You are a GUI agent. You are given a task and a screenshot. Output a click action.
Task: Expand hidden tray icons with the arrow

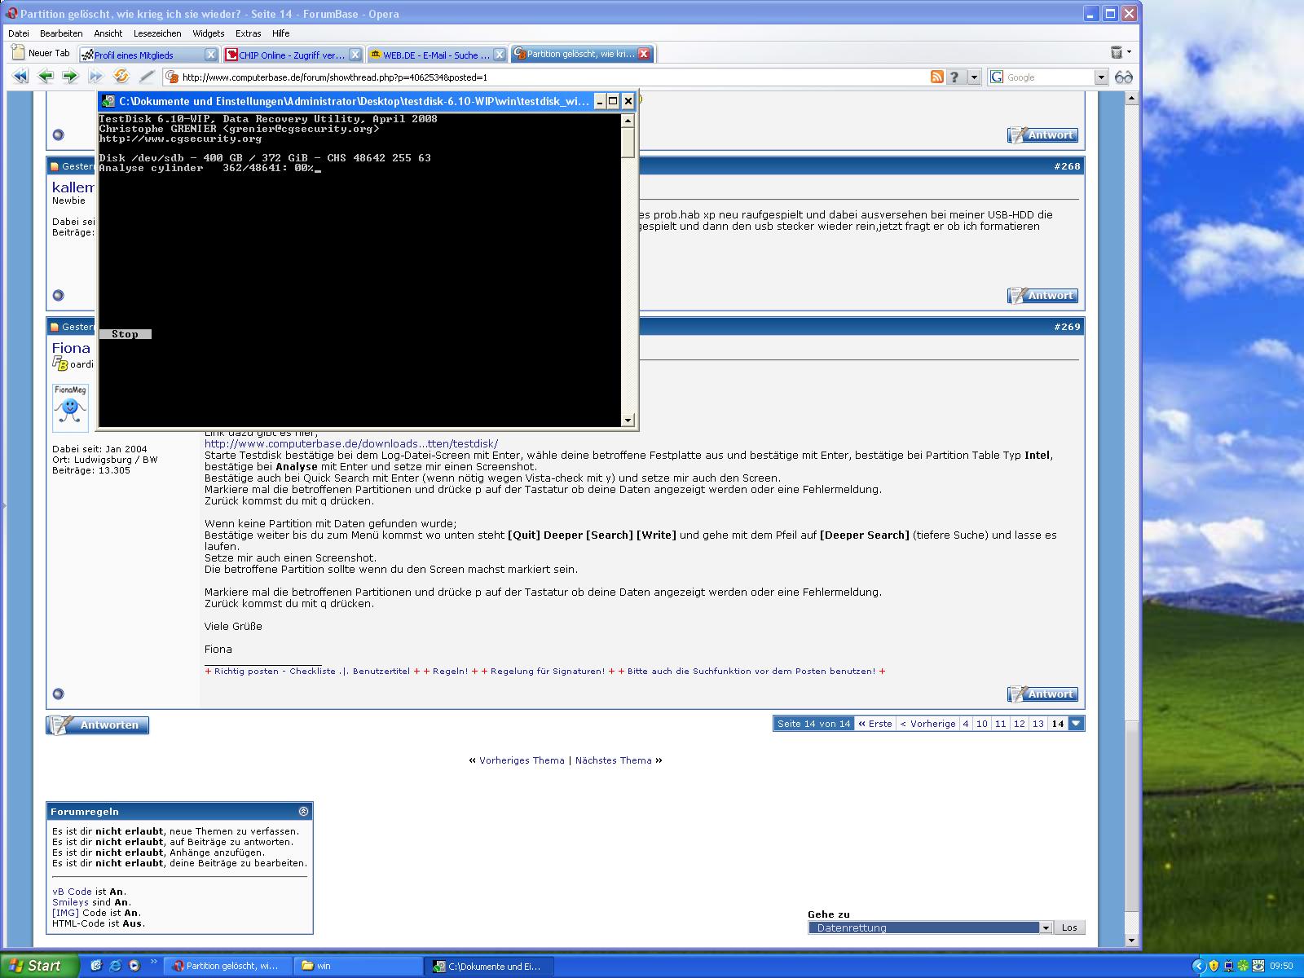click(x=1198, y=966)
